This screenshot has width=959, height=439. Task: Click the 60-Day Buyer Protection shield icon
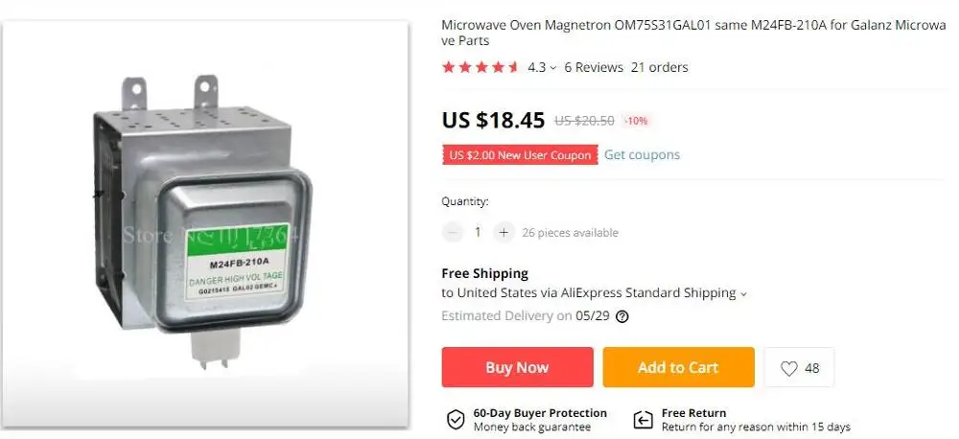click(455, 420)
